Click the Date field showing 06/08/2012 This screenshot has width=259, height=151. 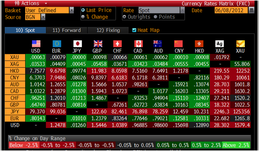point(231,10)
